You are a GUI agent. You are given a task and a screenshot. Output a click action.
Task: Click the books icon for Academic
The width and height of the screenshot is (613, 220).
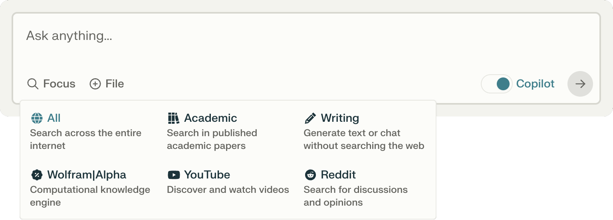tap(173, 118)
